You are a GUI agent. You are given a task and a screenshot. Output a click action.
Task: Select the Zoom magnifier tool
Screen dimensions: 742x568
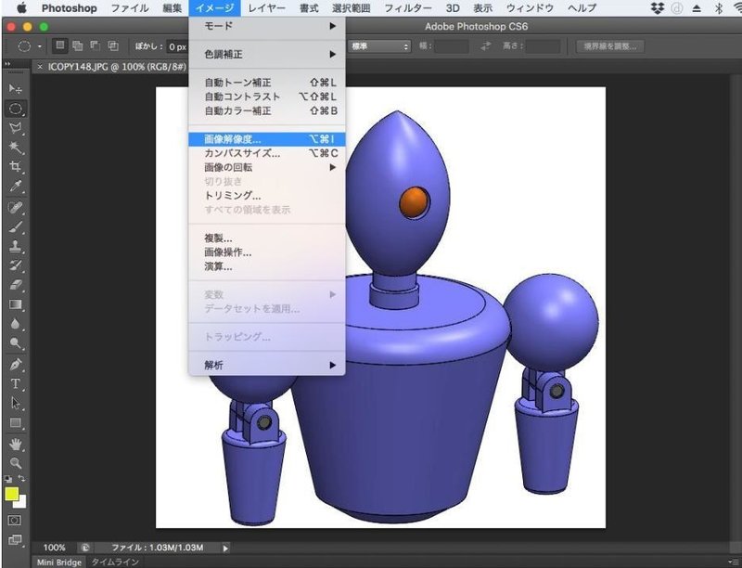pyautogui.click(x=15, y=463)
